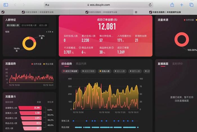Focus the eos.douyin.com address field
Image resolution: width=197 pixels, height=132 pixels.
coord(98,5)
